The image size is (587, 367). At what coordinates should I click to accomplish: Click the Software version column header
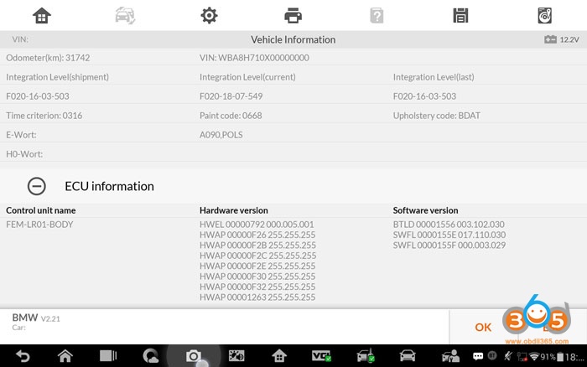(425, 210)
